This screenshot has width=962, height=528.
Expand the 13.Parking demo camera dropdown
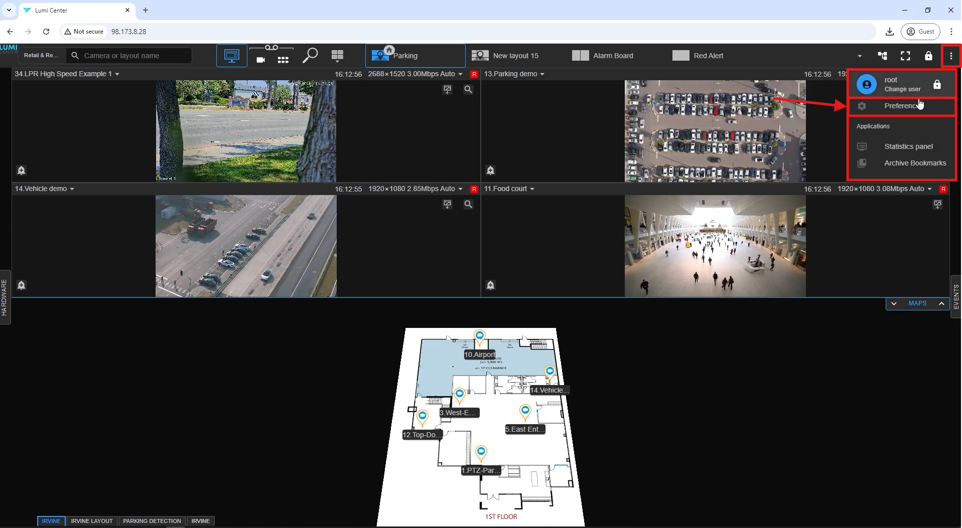point(542,74)
